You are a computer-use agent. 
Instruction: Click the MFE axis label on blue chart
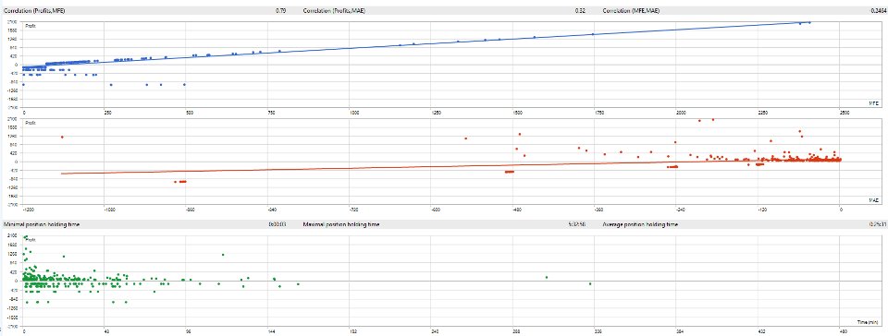(x=873, y=104)
